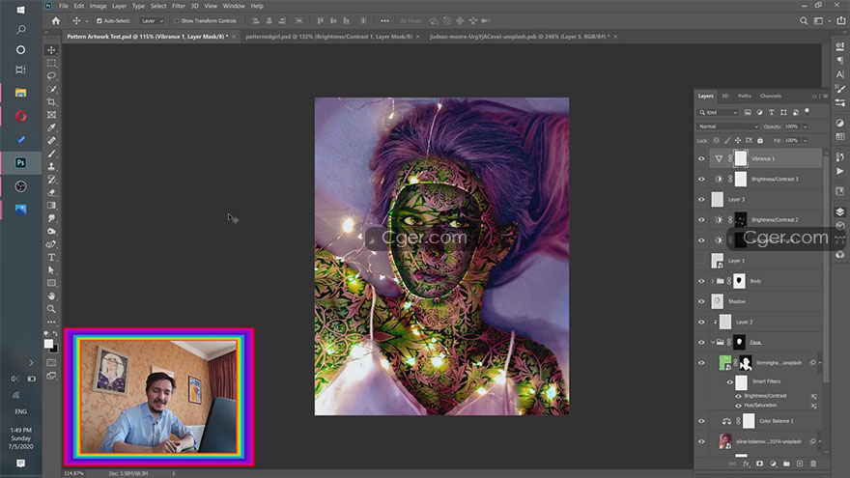Open the options bar three-dots menu
850x478 pixels.
[x=384, y=20]
